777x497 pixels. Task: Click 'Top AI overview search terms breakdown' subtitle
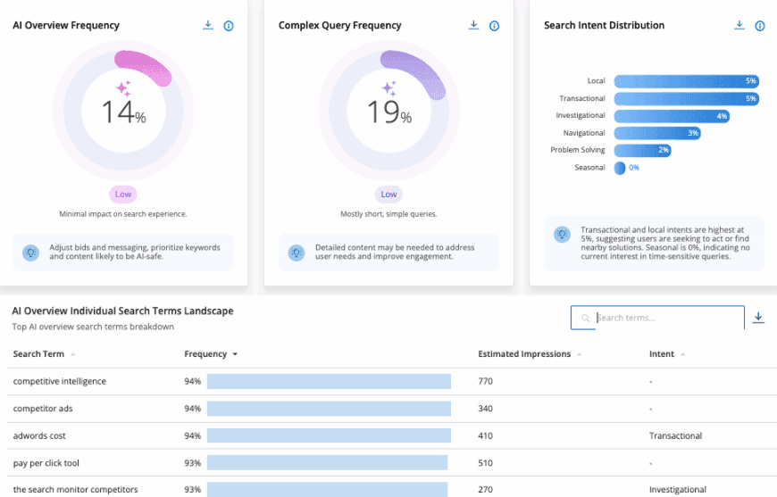[x=93, y=327]
